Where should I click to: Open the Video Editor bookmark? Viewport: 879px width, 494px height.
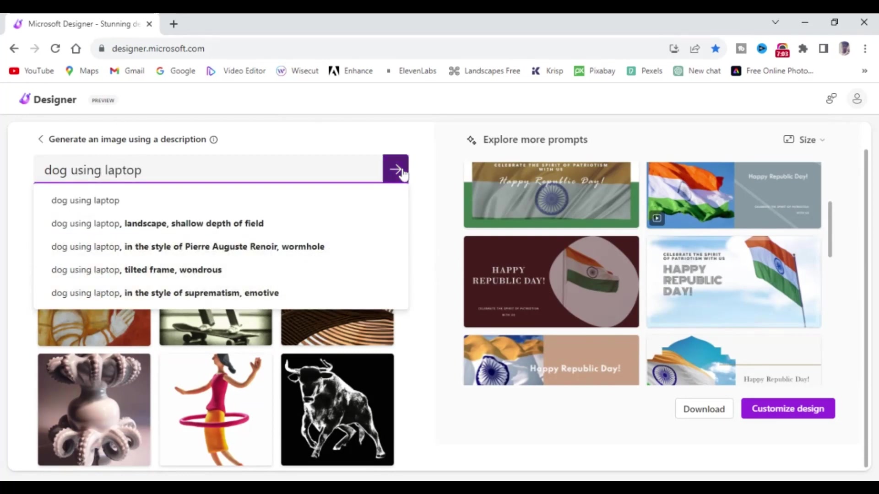click(236, 71)
